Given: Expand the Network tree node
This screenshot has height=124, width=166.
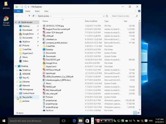Looking at the screenshot, I should point(17,85).
